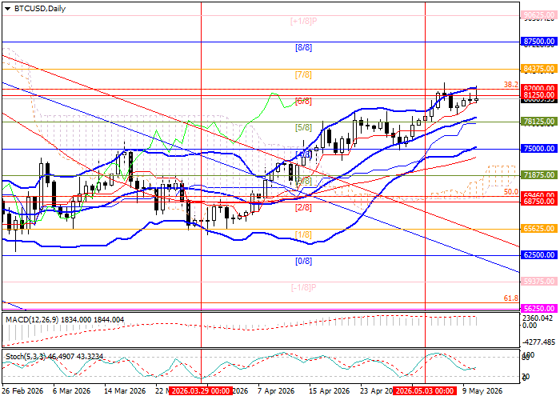The height and width of the screenshot is (400, 560).
Task: Select the 62500.00 blue price label
Action: (x=539, y=255)
